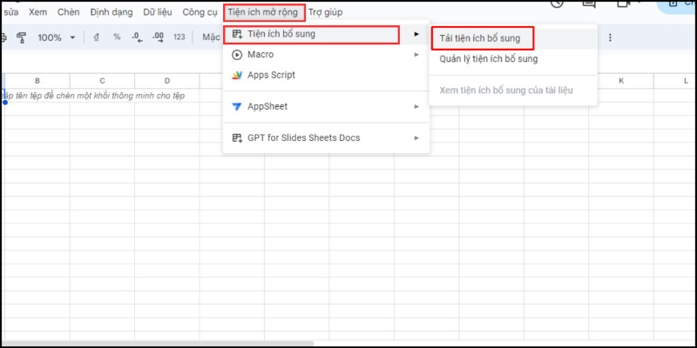Image resolution: width=697 pixels, height=348 pixels.
Task: Click the blue fill handle dot
Action: pyautogui.click(x=5, y=102)
